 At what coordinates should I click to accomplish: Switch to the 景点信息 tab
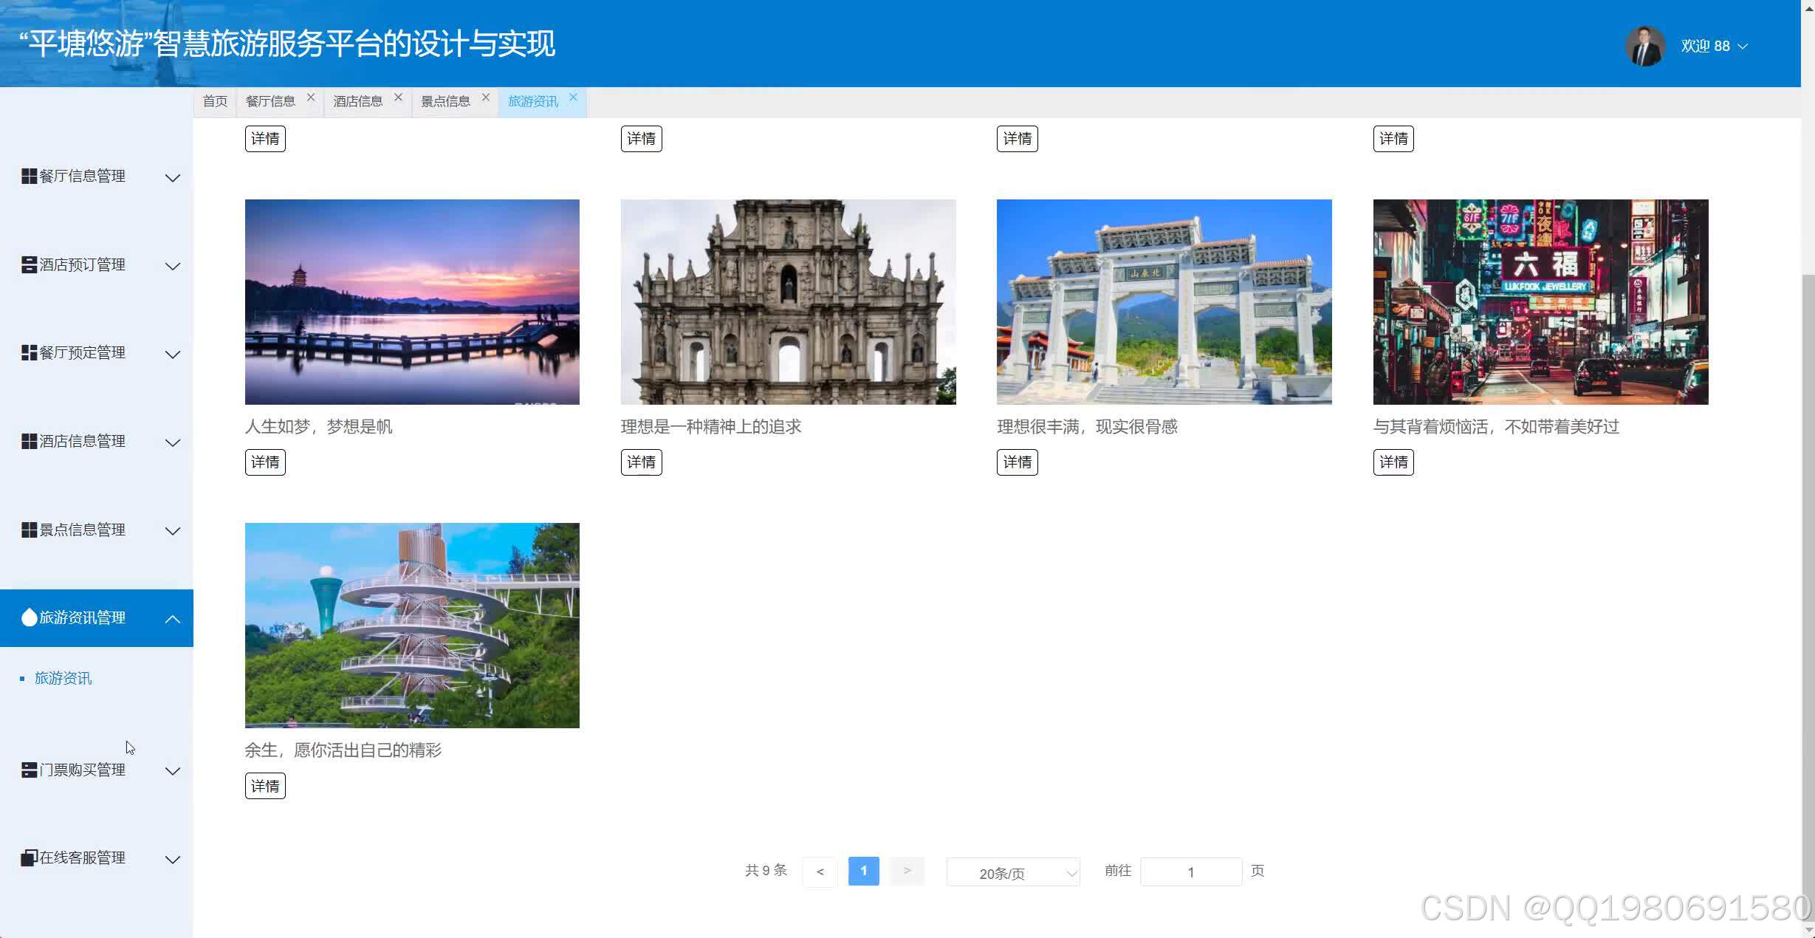[445, 101]
